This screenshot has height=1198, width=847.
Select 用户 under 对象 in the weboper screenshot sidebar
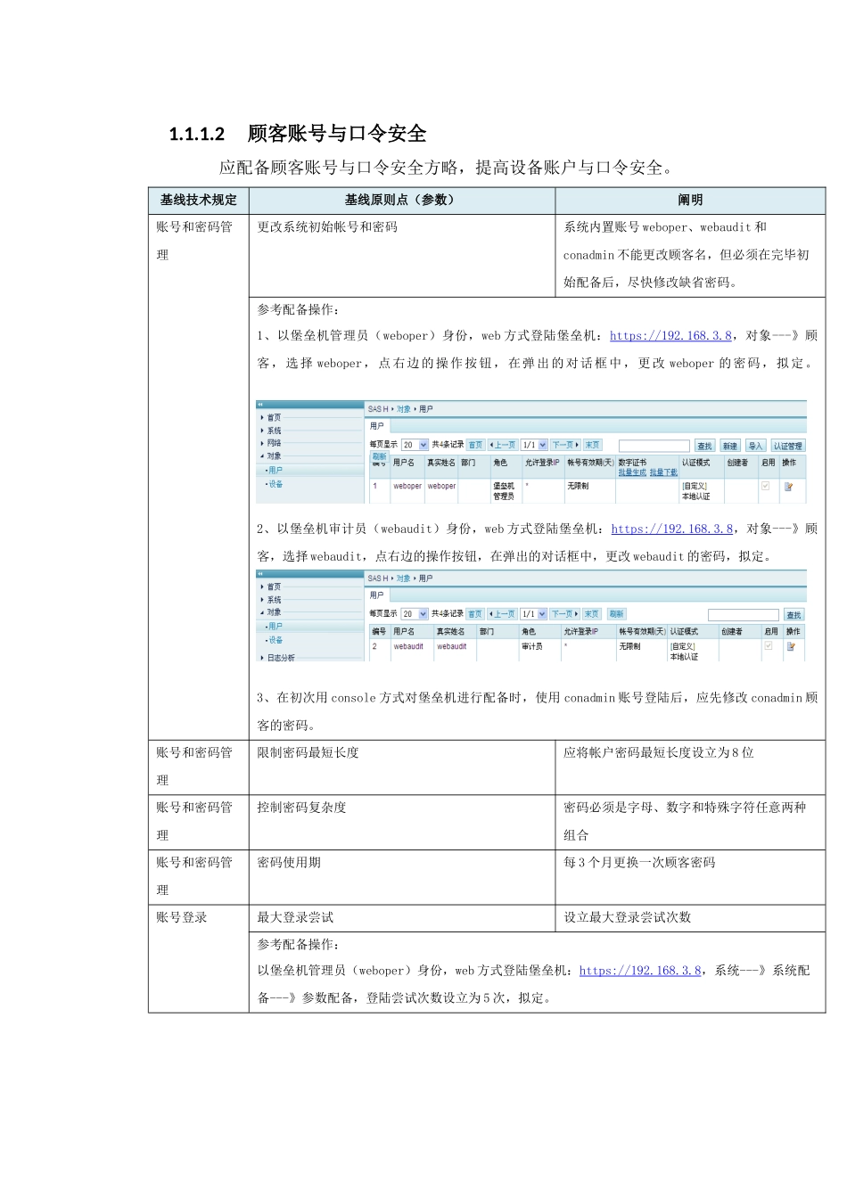click(275, 470)
